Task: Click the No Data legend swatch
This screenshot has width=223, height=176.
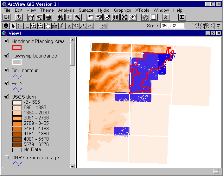Action: 17,150
